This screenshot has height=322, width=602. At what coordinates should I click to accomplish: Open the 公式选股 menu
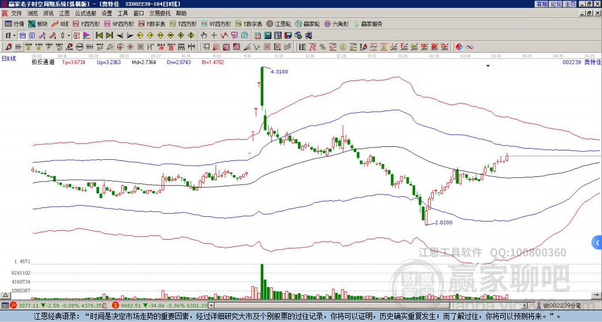point(86,14)
